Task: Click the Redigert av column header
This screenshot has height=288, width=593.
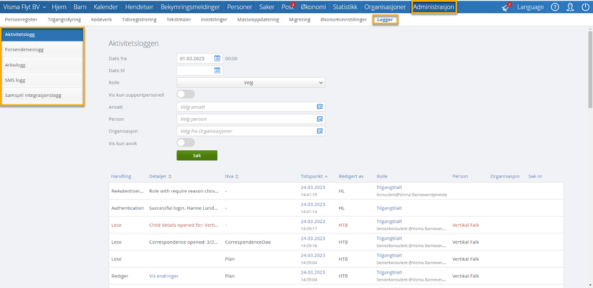Action: [351, 176]
